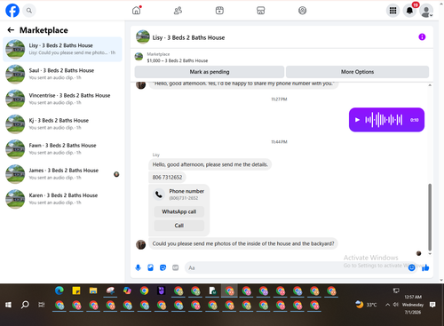Screen dimensions: 444x326
Task: Select the Kj conversation
Action: pos(62,124)
